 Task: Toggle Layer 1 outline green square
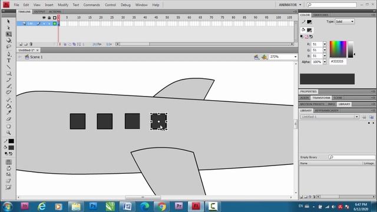pyautogui.click(x=55, y=24)
